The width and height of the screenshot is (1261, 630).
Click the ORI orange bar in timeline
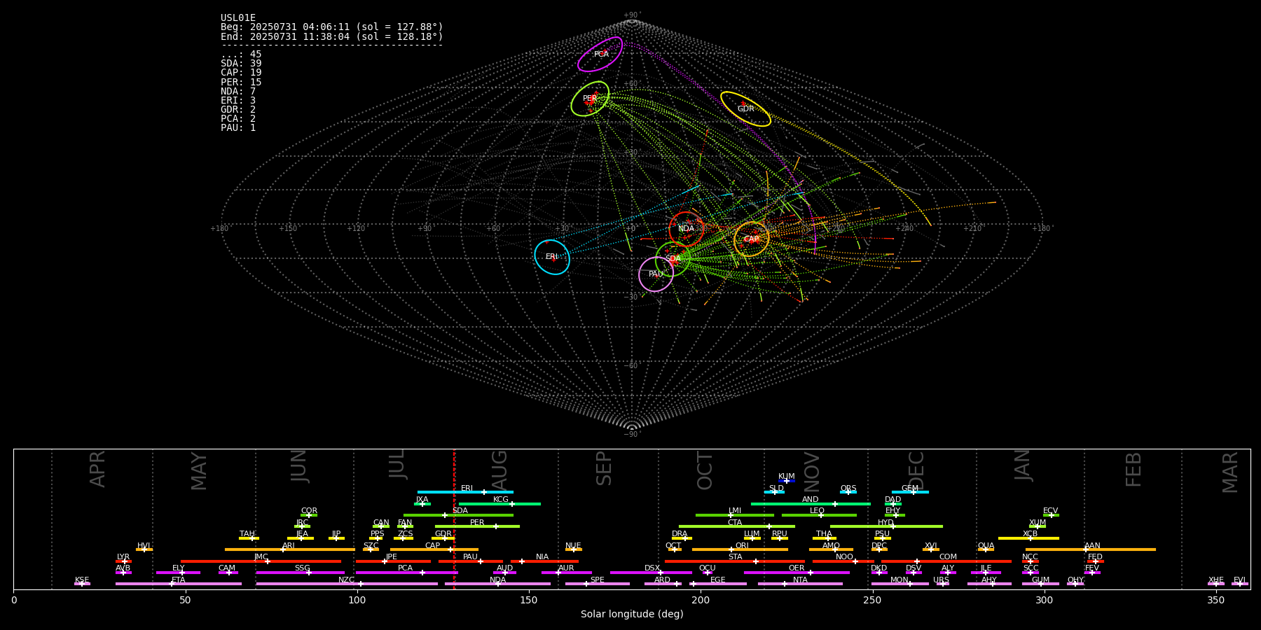740,549
